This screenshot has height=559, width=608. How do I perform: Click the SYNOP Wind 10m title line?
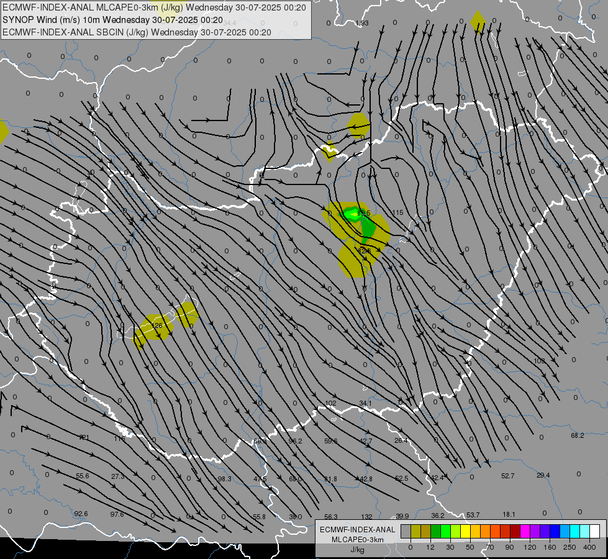(x=113, y=20)
